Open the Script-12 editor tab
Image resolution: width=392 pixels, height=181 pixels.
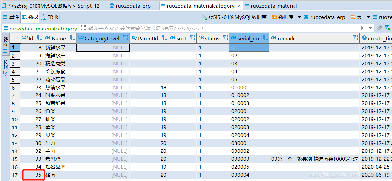tap(51, 6)
